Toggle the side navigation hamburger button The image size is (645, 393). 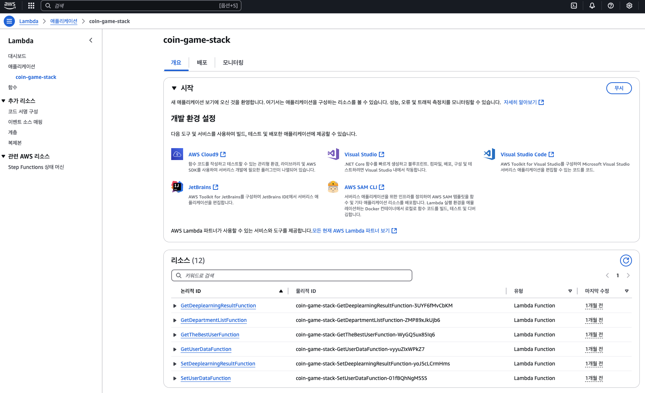9,21
